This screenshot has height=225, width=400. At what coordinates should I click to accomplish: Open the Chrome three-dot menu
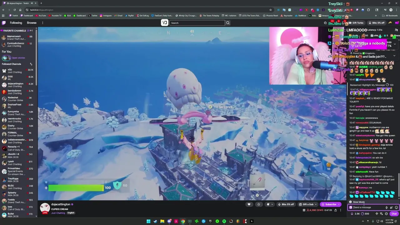396,10
